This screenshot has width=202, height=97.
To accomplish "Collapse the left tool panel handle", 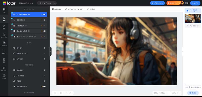I will click(50, 51).
